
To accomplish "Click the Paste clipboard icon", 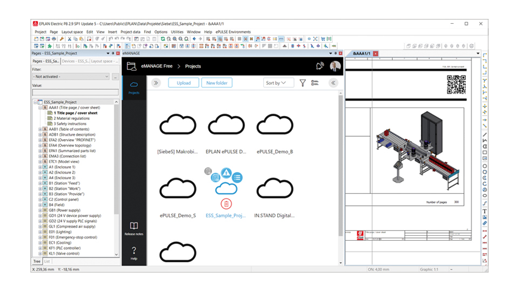I will pyautogui.click(x=81, y=39).
